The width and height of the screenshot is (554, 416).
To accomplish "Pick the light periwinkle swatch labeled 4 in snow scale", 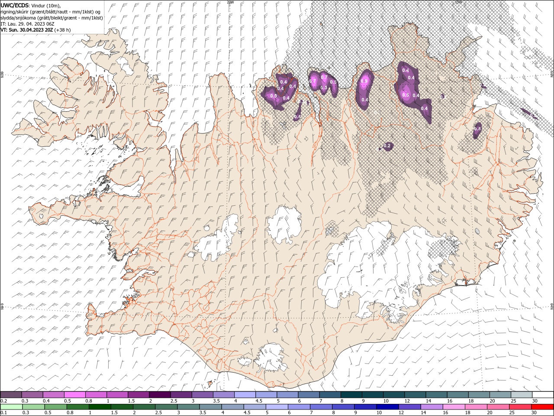I will [x=245, y=394].
